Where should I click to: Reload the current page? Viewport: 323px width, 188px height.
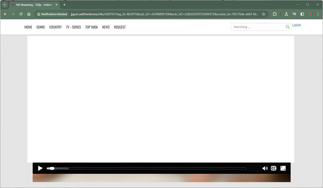coord(21,14)
